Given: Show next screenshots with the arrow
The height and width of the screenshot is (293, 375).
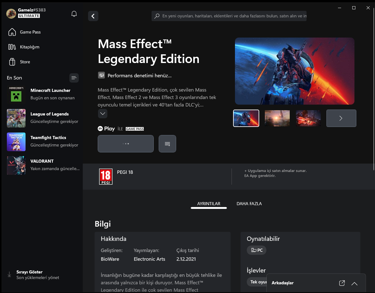Looking at the screenshot, I should click(341, 118).
